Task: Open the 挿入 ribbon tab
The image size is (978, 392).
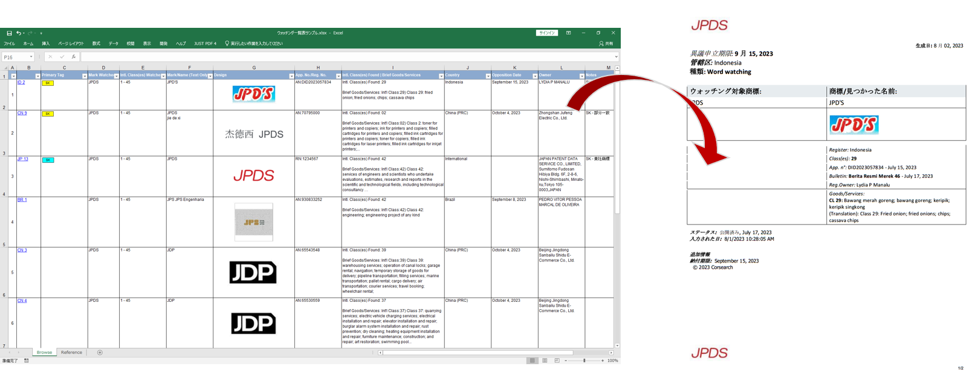Action: 46,44
